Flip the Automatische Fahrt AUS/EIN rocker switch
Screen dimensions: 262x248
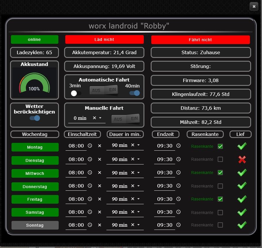(x=104, y=90)
